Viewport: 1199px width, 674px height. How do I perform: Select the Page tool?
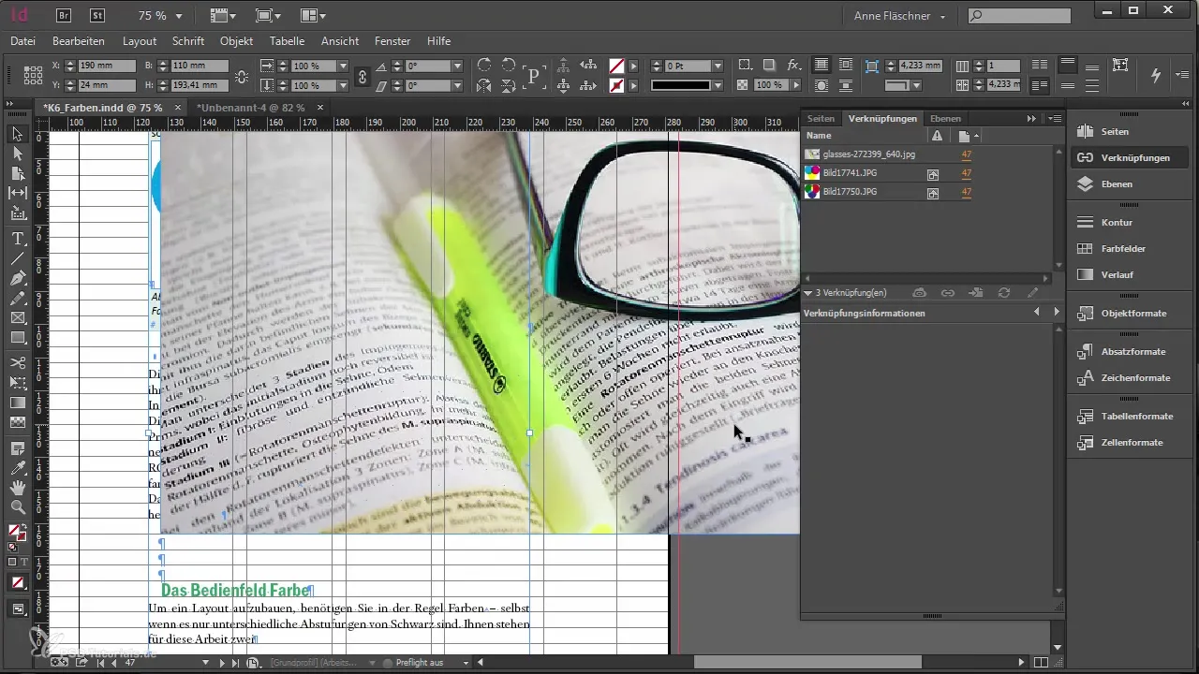pos(17,173)
